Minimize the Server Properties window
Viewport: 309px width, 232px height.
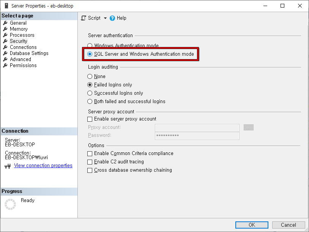pos(265,6)
